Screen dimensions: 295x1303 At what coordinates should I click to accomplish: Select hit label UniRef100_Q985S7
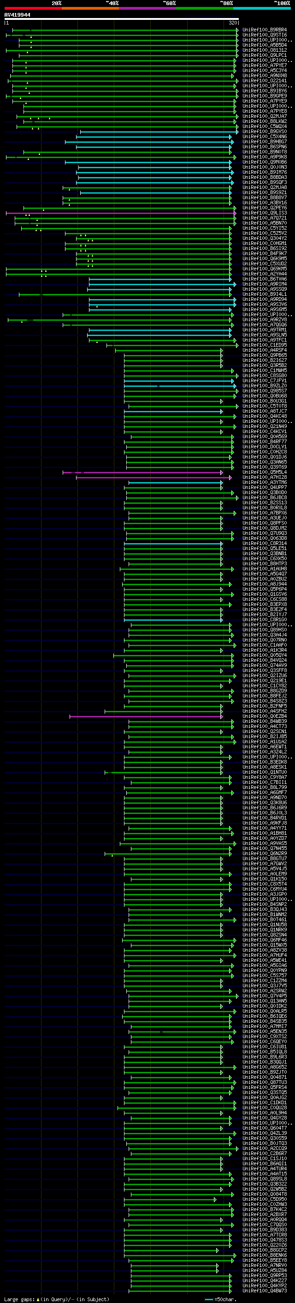coord(265,391)
